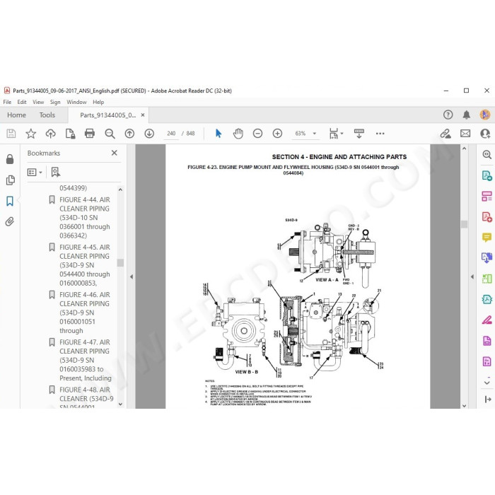Open search tool in right pane

point(487,154)
